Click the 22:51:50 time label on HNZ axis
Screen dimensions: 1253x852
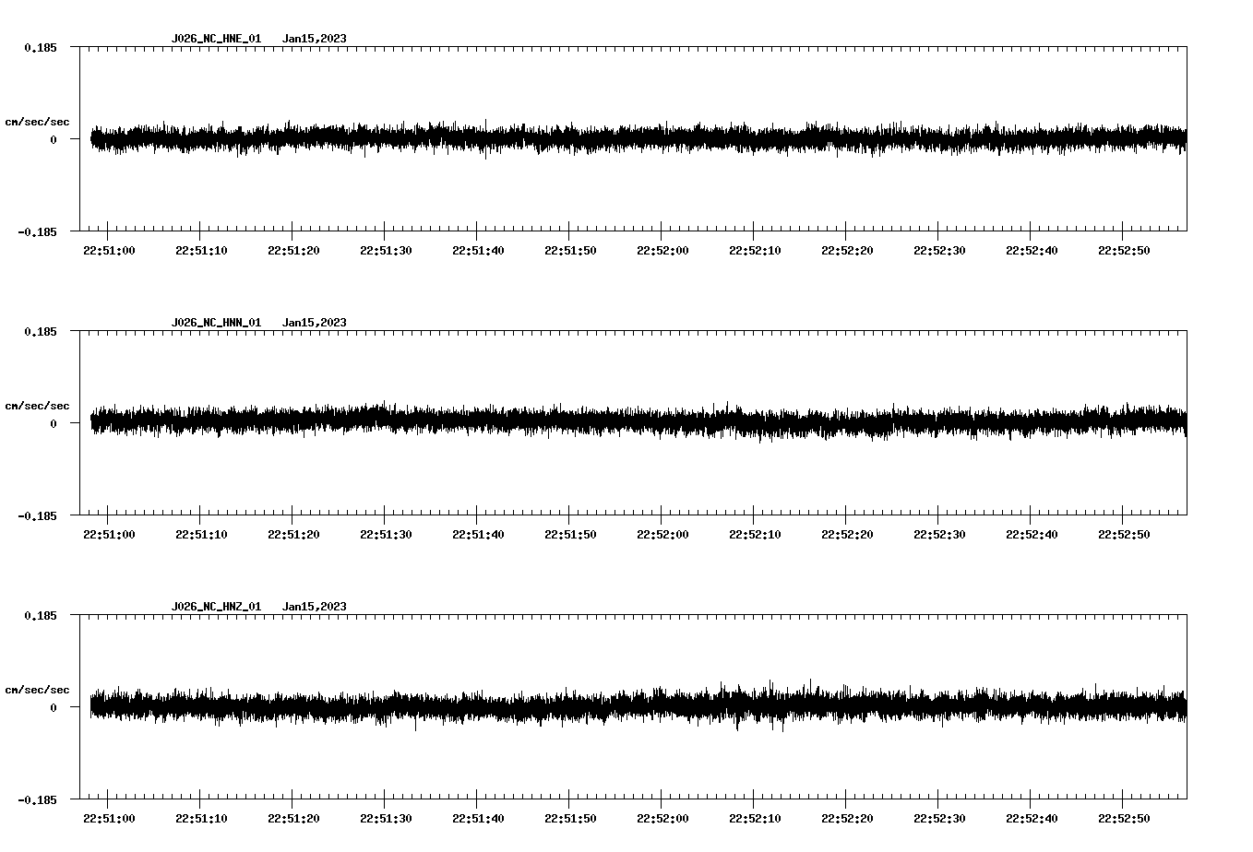[x=570, y=819]
